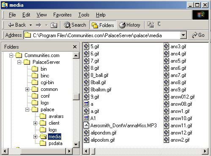Image resolution: width=211 pixels, height=156 pixels.
Task: Collapse the Communities.com tree node
Action: pyautogui.click(x=11, y=55)
